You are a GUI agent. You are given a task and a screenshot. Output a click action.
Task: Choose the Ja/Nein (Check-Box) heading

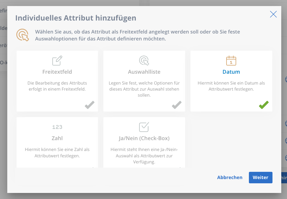click(144, 138)
